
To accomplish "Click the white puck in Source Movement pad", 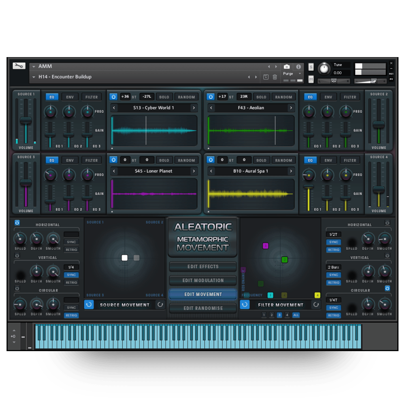I will (x=125, y=258).
